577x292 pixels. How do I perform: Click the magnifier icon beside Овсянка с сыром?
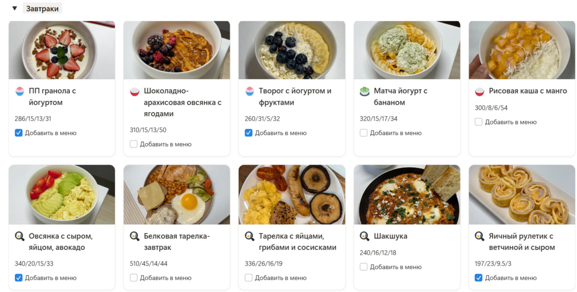[20, 236]
